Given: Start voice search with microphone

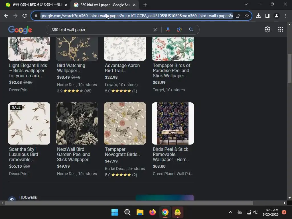Looking at the screenshot, I should (x=168, y=30).
